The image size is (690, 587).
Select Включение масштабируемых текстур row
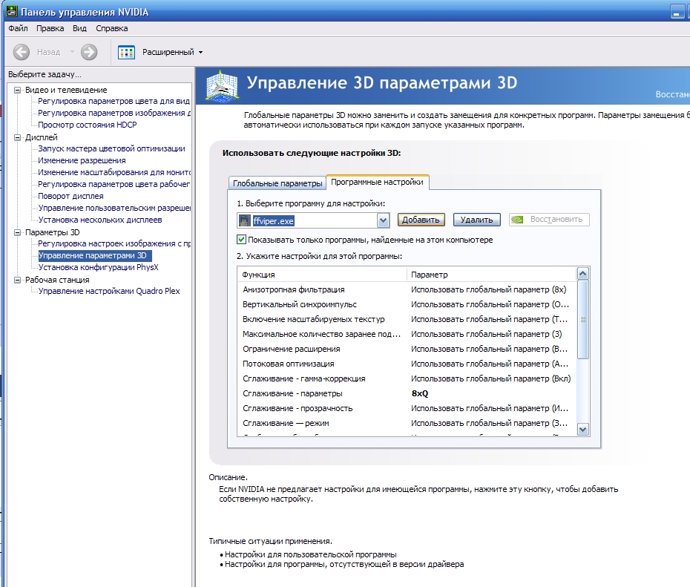pos(407,319)
